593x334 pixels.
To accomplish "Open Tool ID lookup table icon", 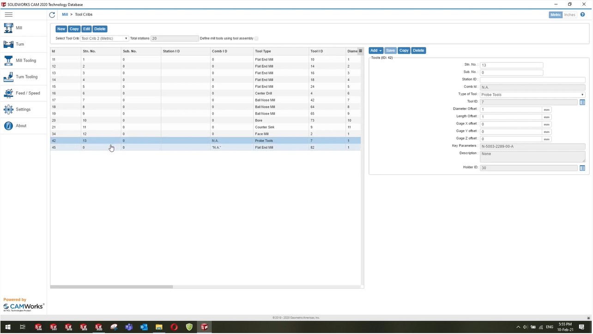I will [x=582, y=102].
